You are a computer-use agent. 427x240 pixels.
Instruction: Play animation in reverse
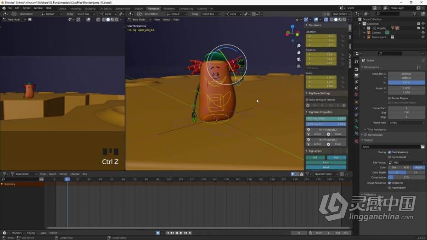[177, 233]
